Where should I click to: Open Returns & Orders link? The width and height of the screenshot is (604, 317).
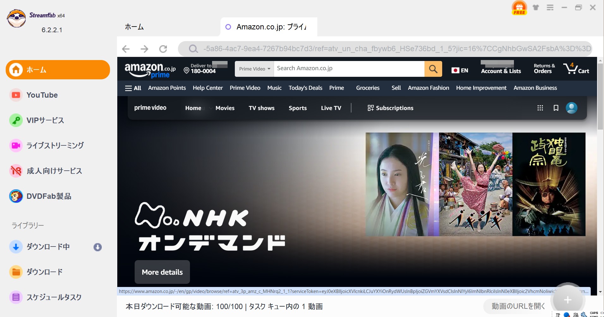pos(544,68)
